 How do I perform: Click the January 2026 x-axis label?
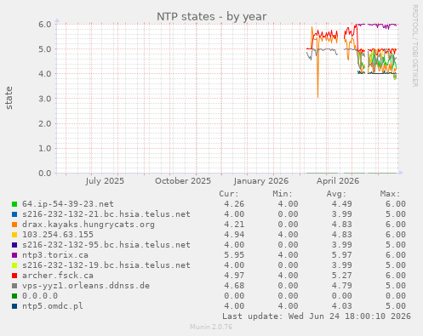point(261,181)
